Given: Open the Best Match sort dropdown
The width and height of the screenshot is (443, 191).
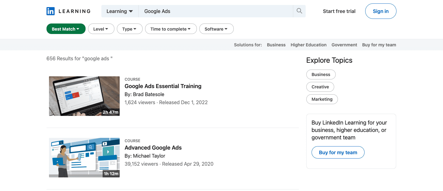Looking at the screenshot, I should tap(66, 29).
